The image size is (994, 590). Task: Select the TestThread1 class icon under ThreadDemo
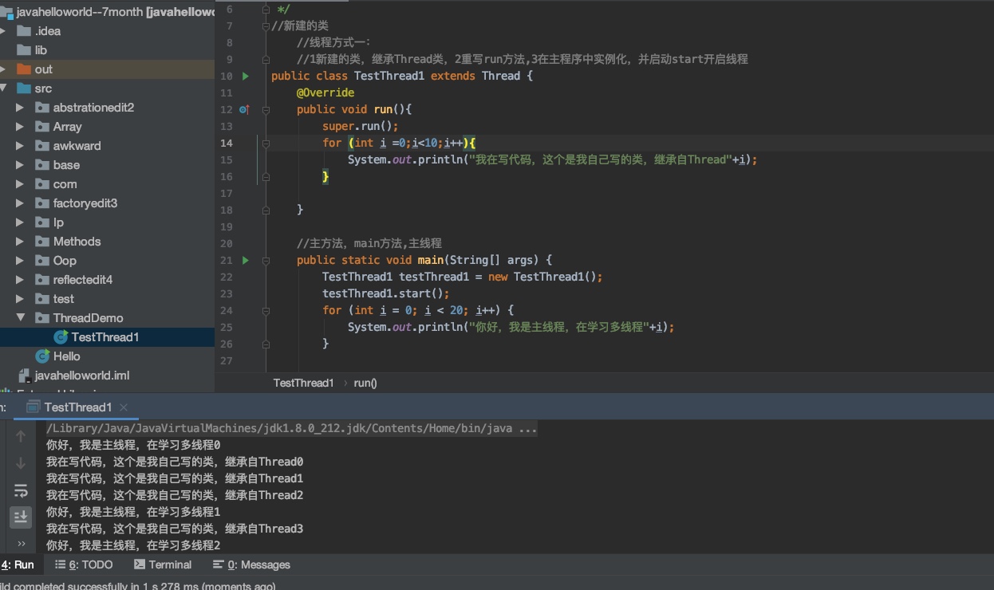point(61,337)
